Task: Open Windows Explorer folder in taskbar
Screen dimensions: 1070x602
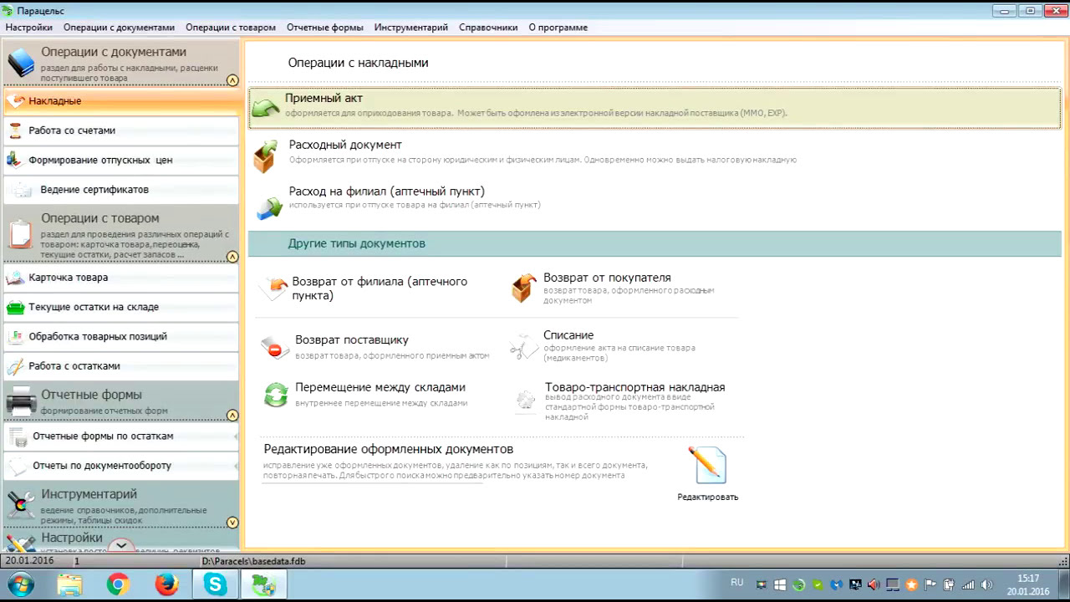Action: coord(69,585)
